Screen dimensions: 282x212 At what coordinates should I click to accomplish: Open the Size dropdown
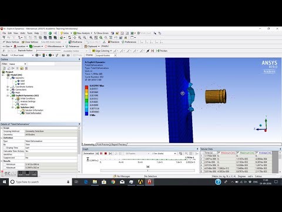pyautogui.click(x=7, y=47)
